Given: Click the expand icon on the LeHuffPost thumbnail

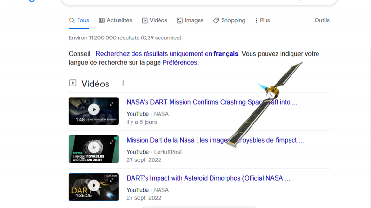Looking at the screenshot, I should [x=112, y=142].
